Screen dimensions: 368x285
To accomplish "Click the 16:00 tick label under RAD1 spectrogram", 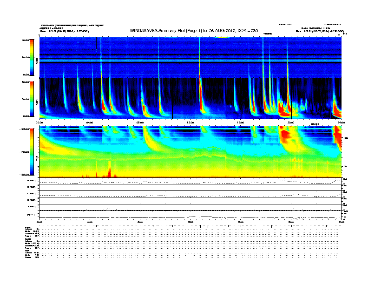I will 241,122.
